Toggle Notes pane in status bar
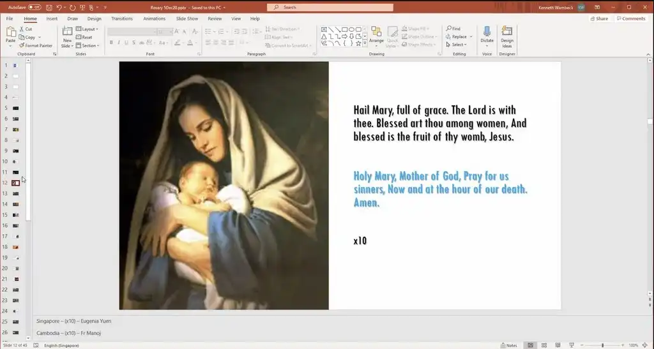Image resolution: width=654 pixels, height=349 pixels. 509,345
